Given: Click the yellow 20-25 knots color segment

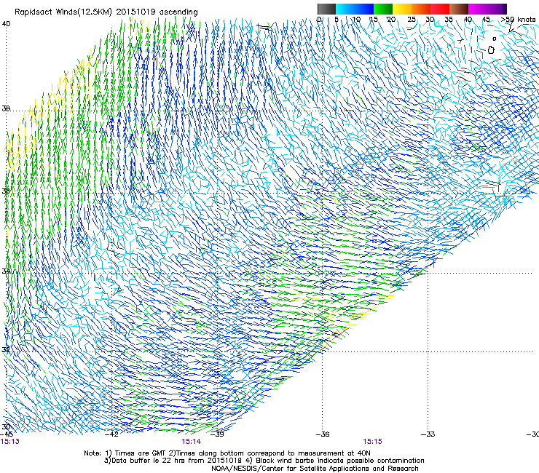Looking at the screenshot, I should tap(402, 9).
